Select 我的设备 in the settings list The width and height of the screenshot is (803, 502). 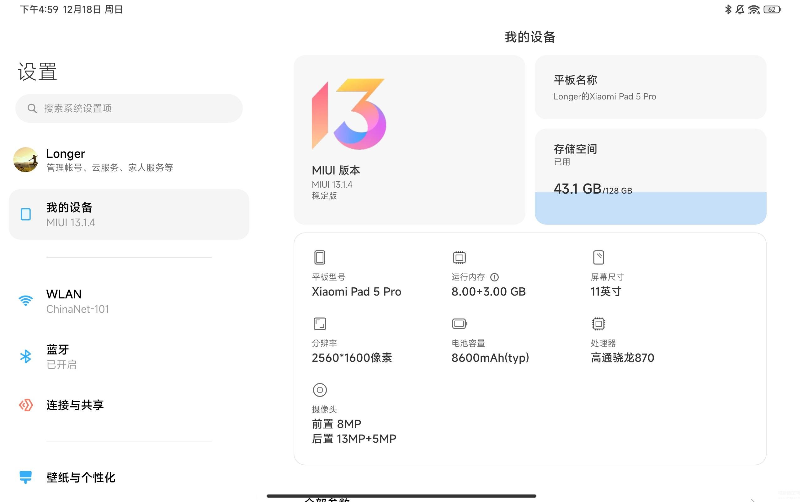coord(129,214)
